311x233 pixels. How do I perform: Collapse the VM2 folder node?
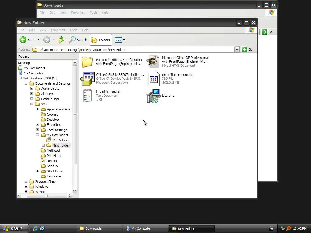[32, 104]
